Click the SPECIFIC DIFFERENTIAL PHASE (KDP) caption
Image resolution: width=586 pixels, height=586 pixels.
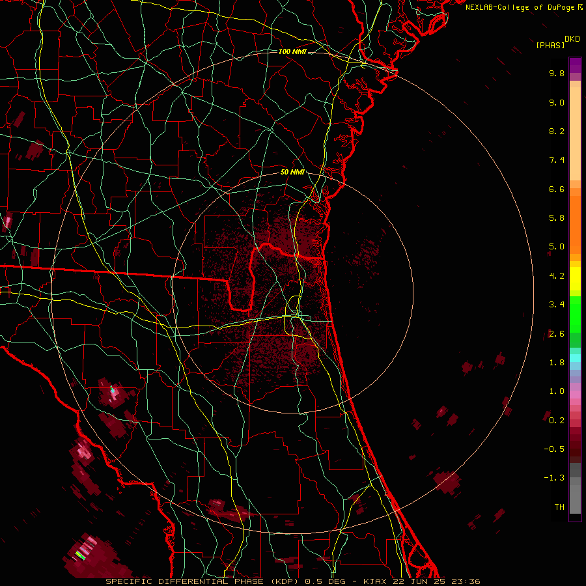click(x=203, y=581)
